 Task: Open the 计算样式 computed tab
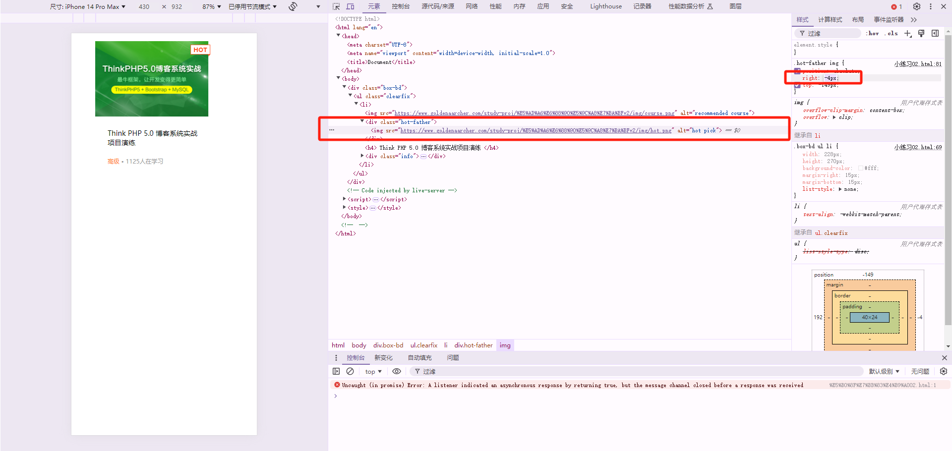click(x=830, y=20)
